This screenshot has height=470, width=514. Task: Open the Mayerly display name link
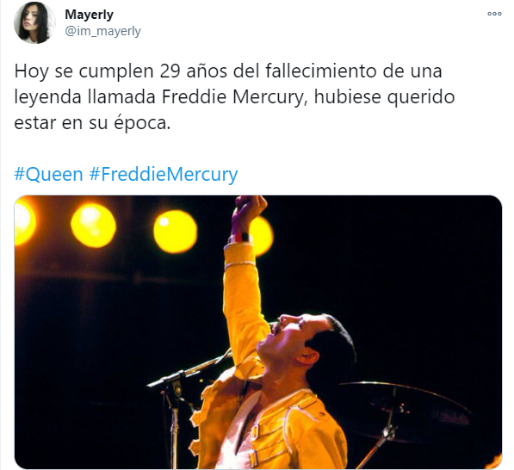[89, 15]
